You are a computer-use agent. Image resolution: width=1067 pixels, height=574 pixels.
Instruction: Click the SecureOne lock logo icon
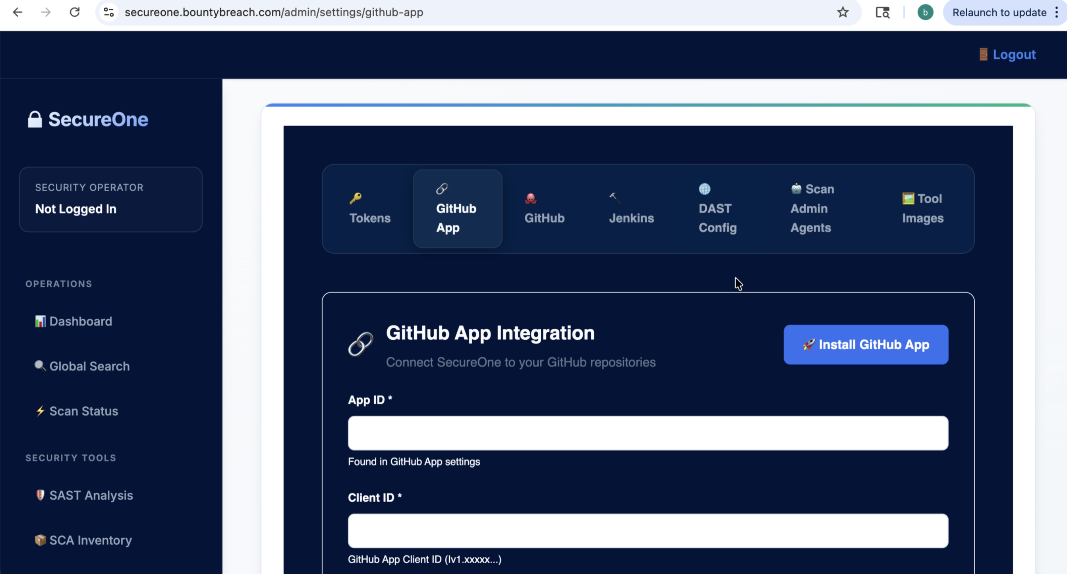click(x=35, y=119)
